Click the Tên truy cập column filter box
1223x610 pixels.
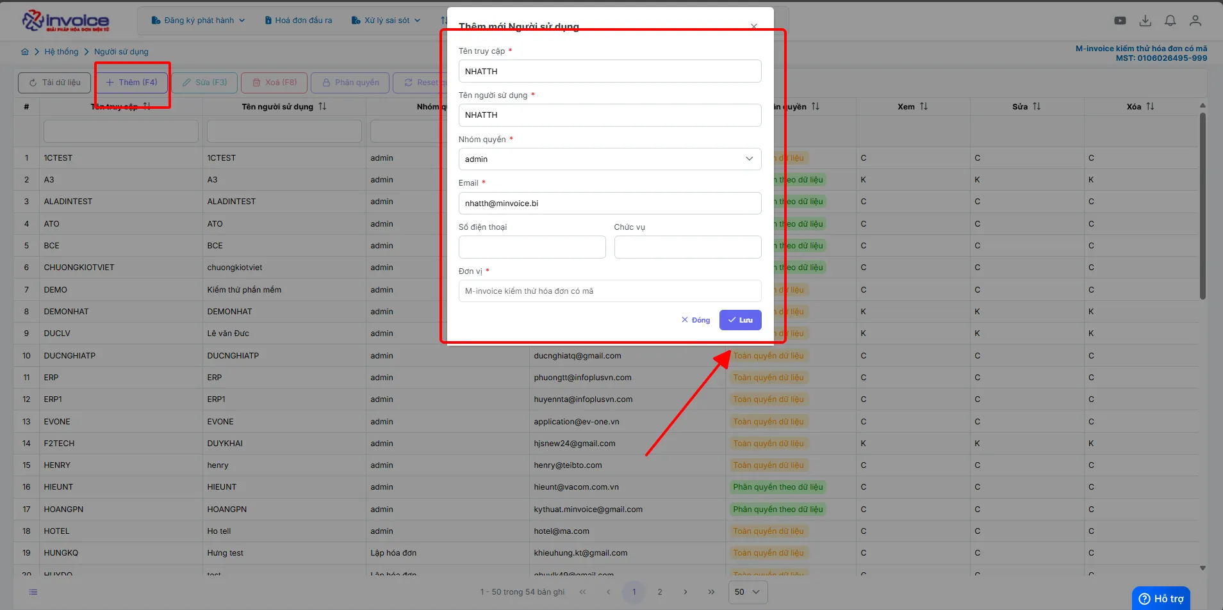coord(121,131)
